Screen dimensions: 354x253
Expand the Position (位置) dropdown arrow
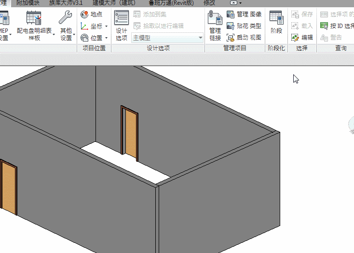click(106, 38)
